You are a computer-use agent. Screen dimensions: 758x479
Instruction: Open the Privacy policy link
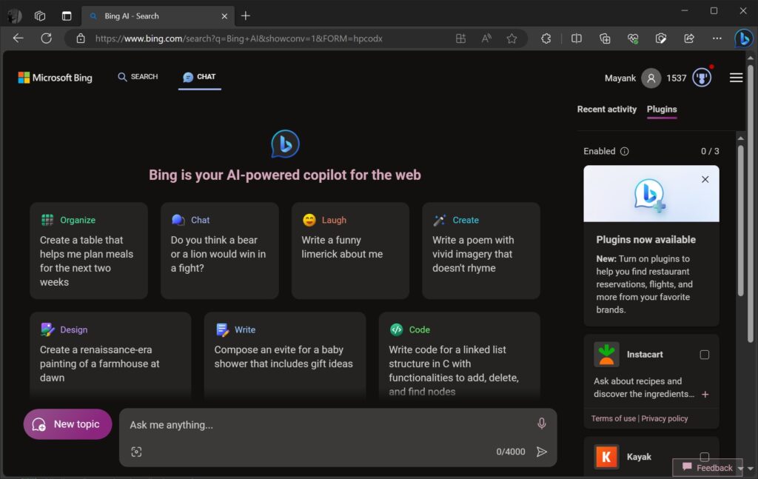coord(664,418)
